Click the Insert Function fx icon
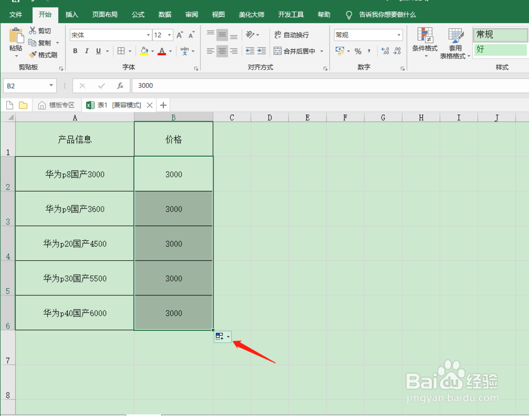 click(x=120, y=85)
